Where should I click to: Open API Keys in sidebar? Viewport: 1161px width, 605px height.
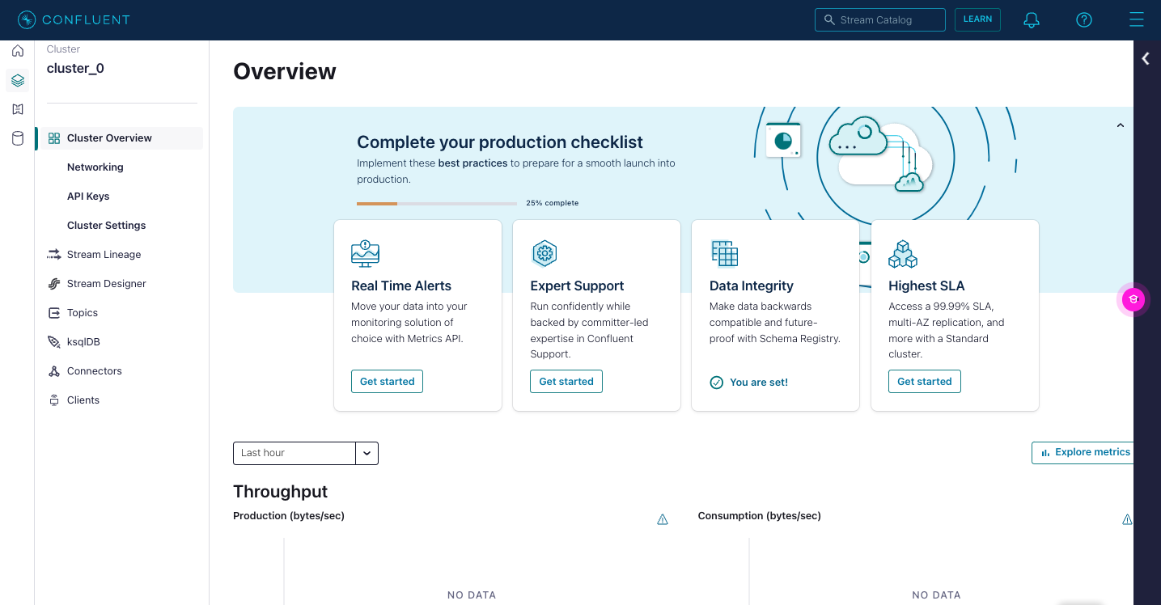click(x=88, y=197)
